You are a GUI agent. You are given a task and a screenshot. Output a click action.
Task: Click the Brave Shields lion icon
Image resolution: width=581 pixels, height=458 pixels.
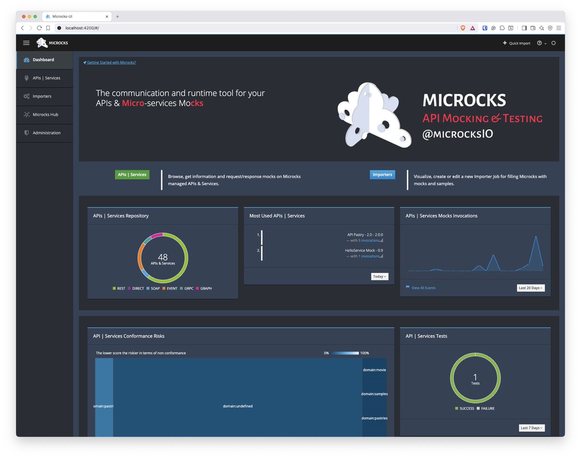pyautogui.click(x=463, y=28)
